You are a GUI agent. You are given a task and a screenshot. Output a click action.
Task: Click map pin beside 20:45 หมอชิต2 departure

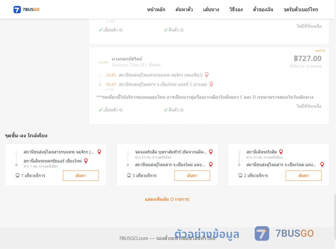[207, 75]
